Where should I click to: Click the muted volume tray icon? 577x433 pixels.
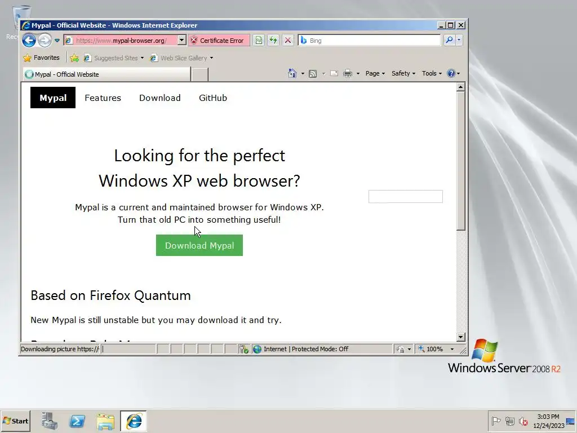[x=523, y=421]
